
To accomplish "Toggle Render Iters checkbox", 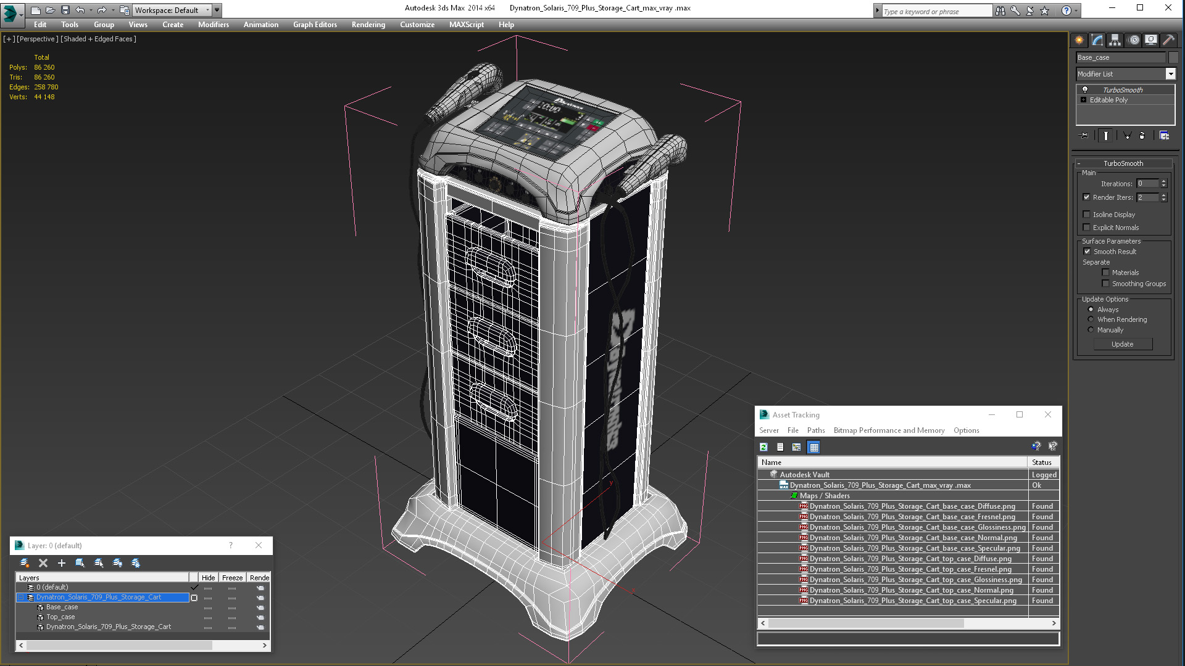I will click(x=1086, y=197).
